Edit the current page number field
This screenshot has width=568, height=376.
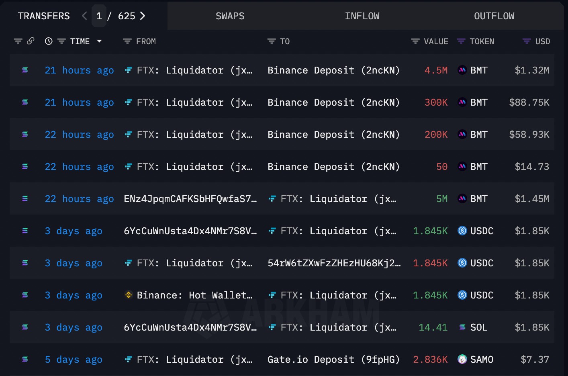point(99,16)
